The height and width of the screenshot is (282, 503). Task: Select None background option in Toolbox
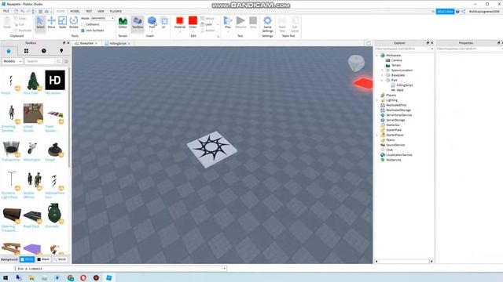coord(60,259)
